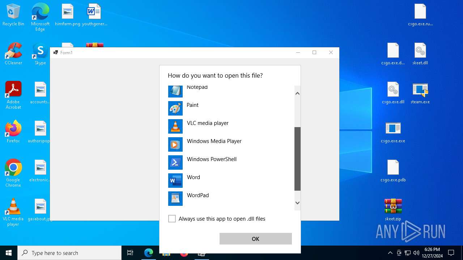Confirm the dialog with OK
The width and height of the screenshot is (463, 260).
pos(256,239)
